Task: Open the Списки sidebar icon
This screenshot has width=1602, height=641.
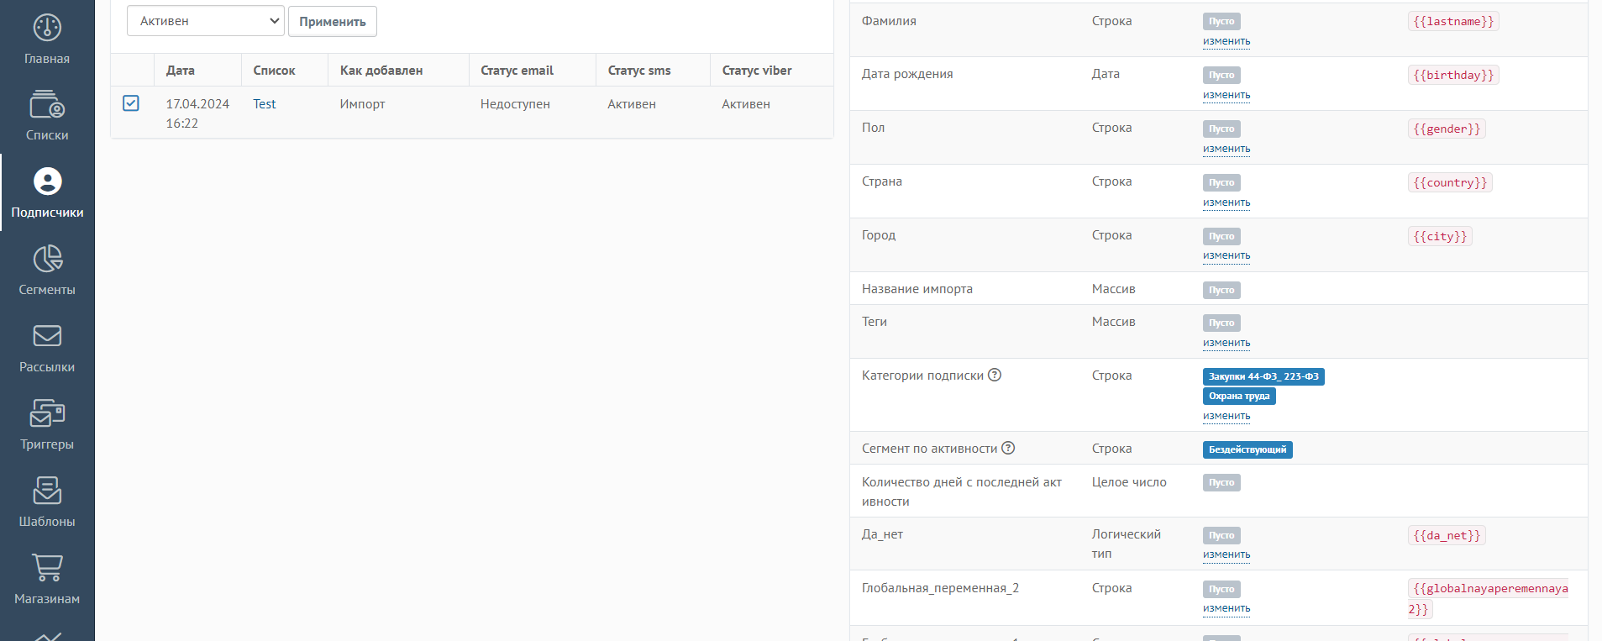Action: [47, 105]
